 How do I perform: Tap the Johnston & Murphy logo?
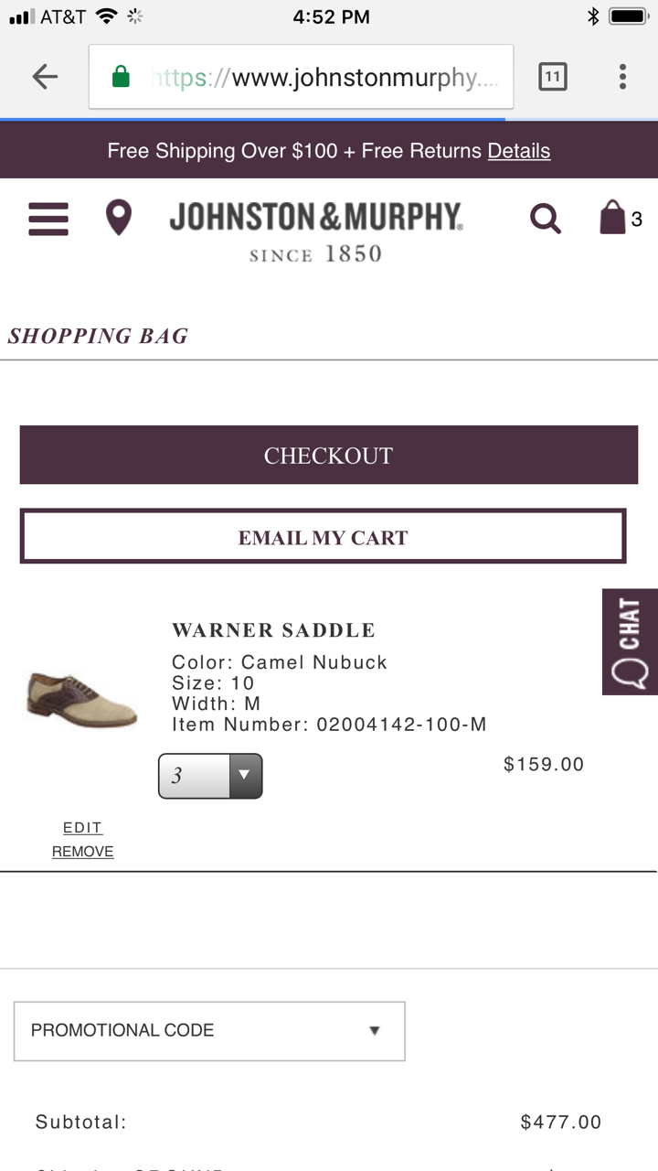(x=315, y=229)
